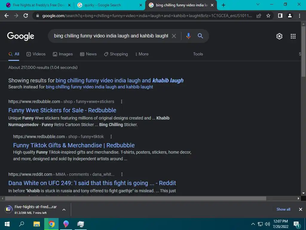
Task: Bookmark this page with the star
Action: point(268,16)
